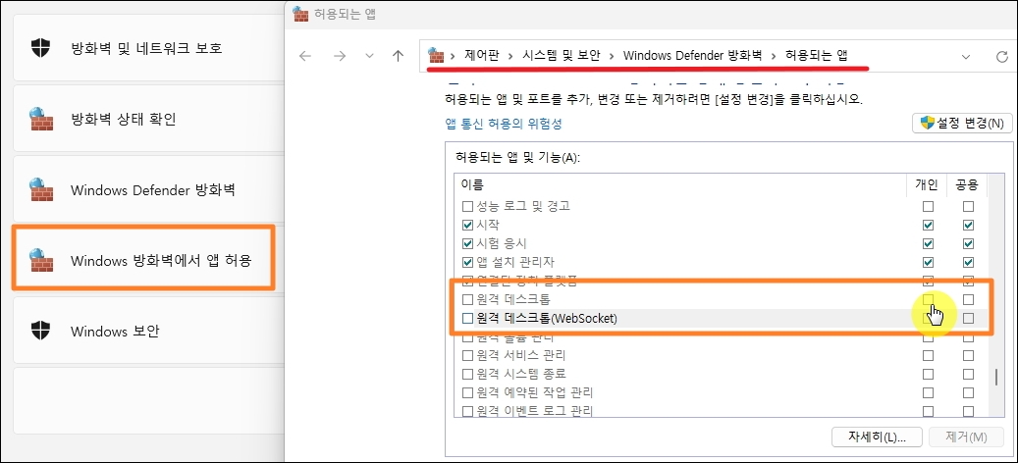
Task: Open Windows 보안 search result
Action: (x=148, y=332)
